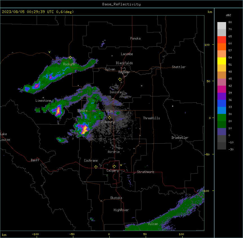
Task: Select the magenta 39-42 dBZ legend swatch
Action: pyautogui.click(x=222, y=89)
